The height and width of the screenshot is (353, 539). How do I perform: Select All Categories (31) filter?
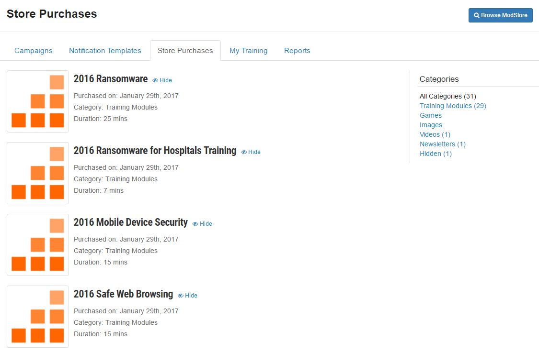click(448, 97)
